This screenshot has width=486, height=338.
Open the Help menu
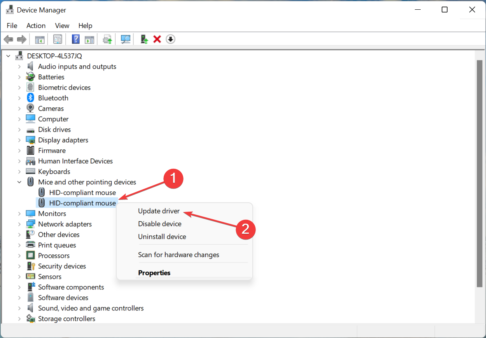point(86,26)
